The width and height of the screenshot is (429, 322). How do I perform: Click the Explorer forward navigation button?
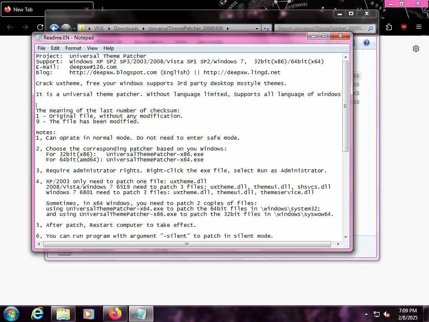tap(66, 28)
